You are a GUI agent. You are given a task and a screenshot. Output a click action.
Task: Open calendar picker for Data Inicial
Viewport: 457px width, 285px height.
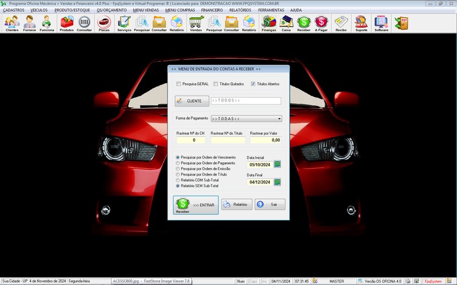[x=278, y=164]
